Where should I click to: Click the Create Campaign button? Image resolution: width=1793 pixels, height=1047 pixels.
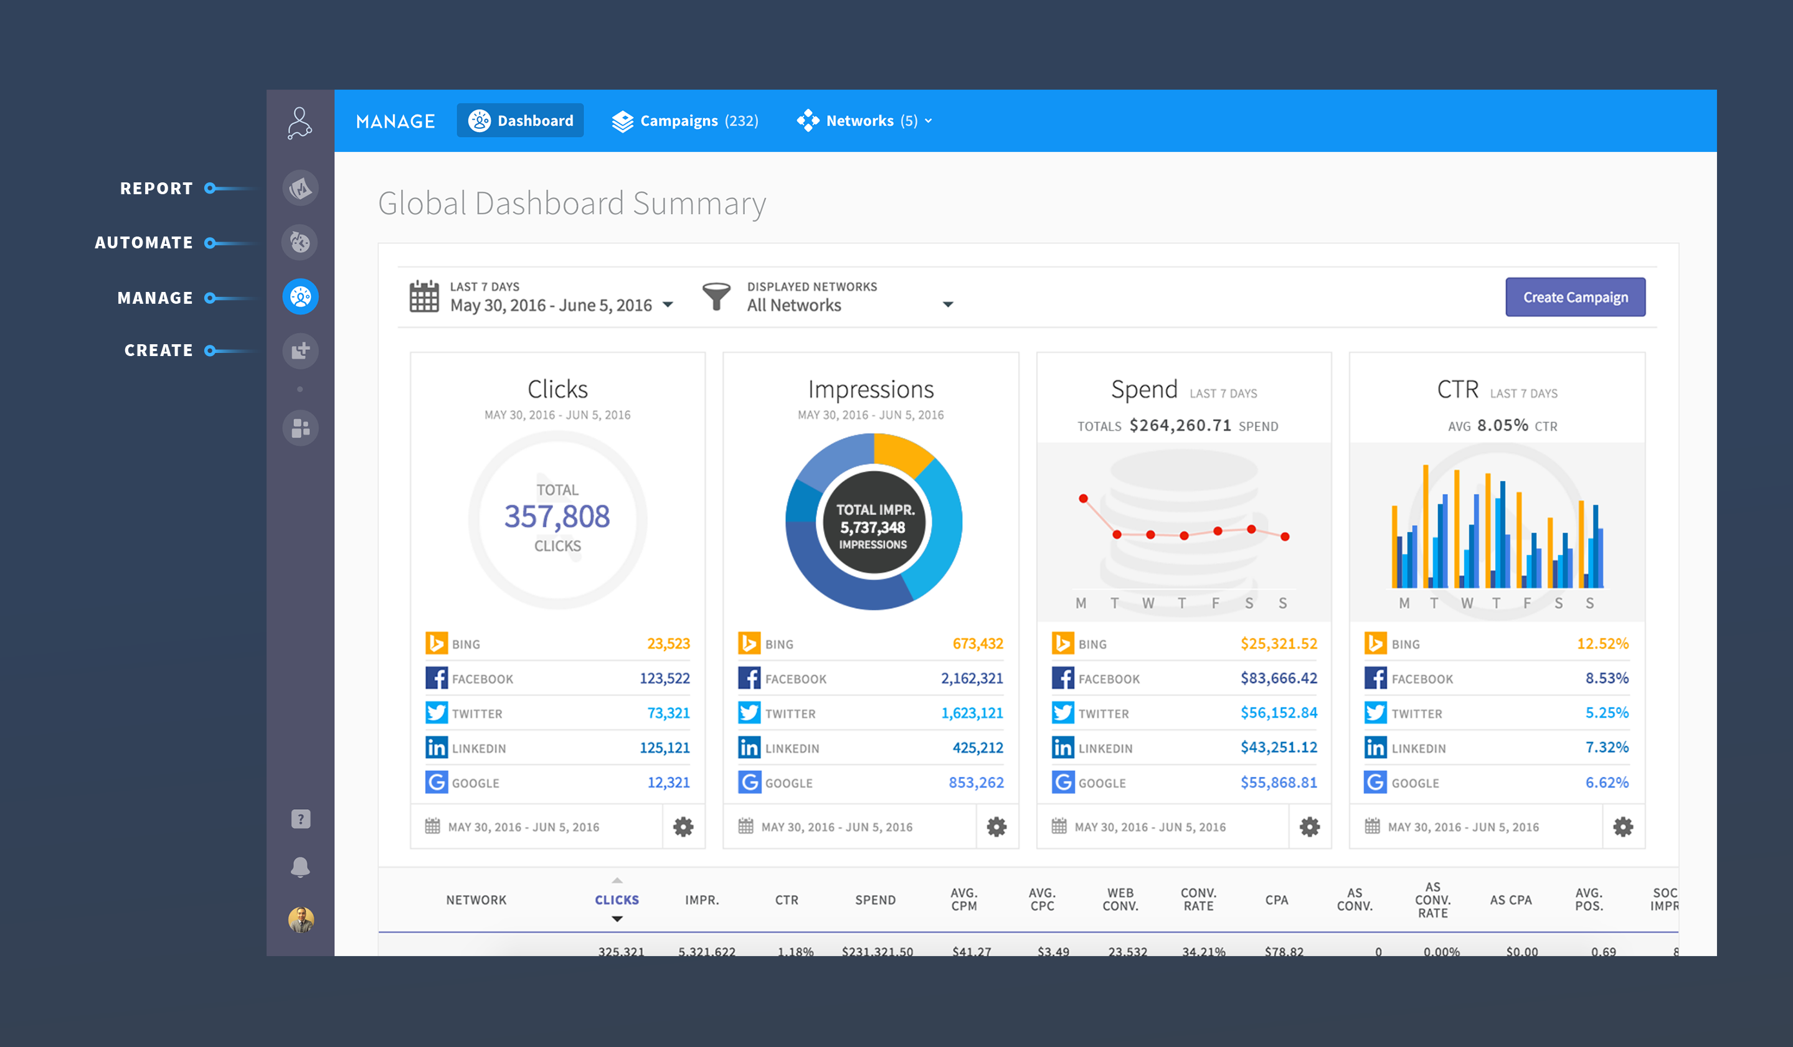coord(1574,298)
